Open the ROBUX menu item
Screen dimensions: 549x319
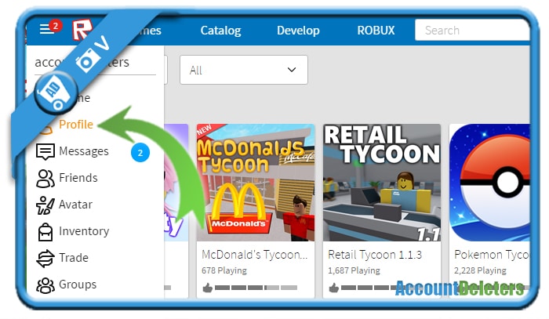(376, 31)
